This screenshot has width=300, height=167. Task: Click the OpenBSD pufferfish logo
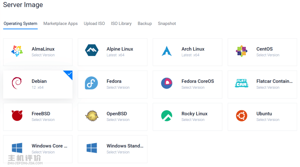pyautogui.click(x=92, y=116)
